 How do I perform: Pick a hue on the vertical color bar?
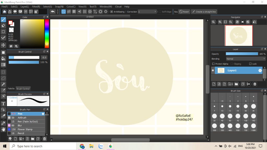[x=47, y=34]
